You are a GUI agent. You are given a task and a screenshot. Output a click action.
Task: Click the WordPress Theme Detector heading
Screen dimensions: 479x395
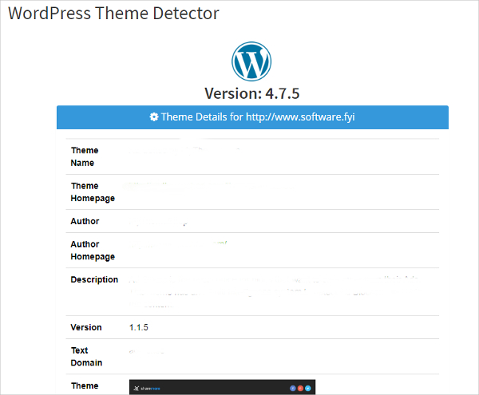click(113, 14)
